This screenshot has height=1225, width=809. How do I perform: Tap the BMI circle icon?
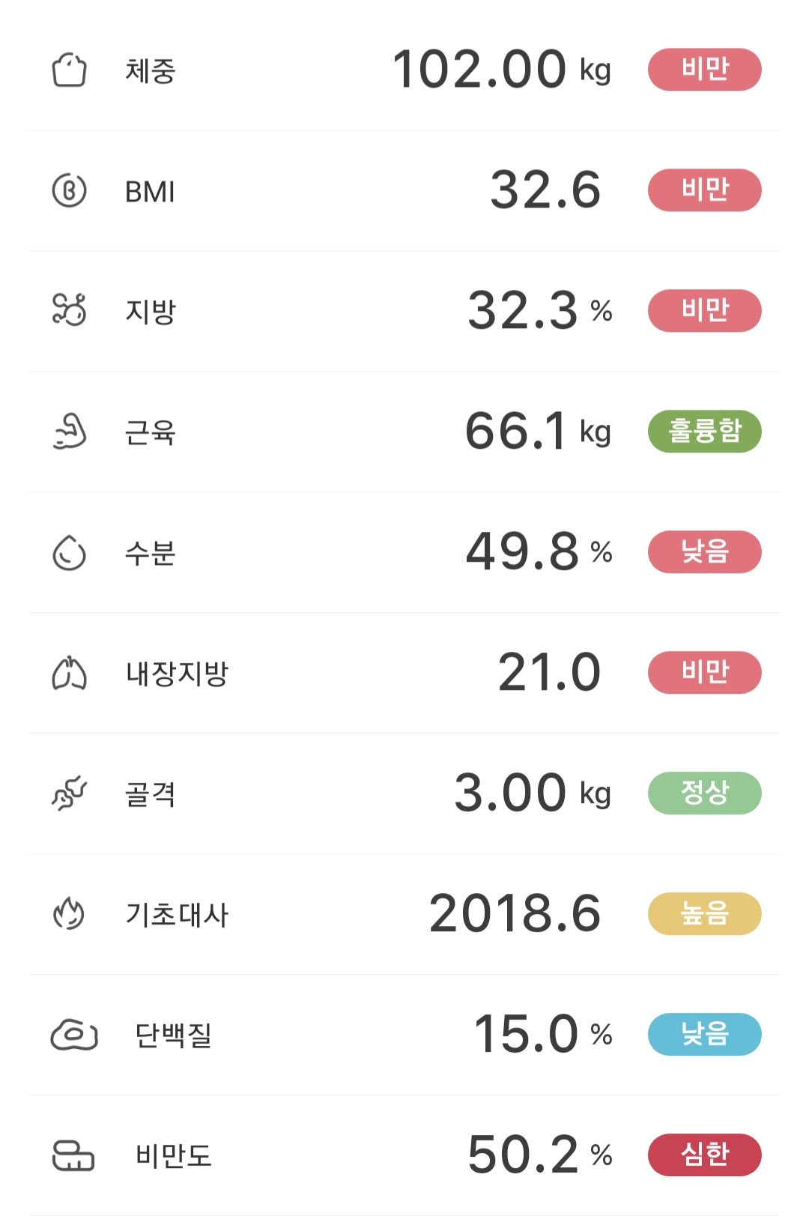69,190
